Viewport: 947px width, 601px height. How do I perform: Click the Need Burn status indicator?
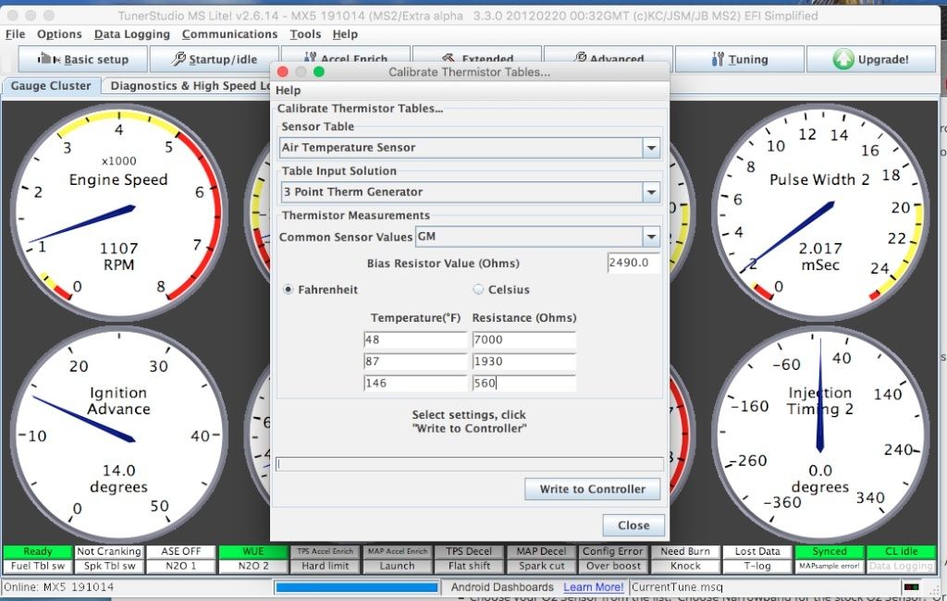(685, 551)
